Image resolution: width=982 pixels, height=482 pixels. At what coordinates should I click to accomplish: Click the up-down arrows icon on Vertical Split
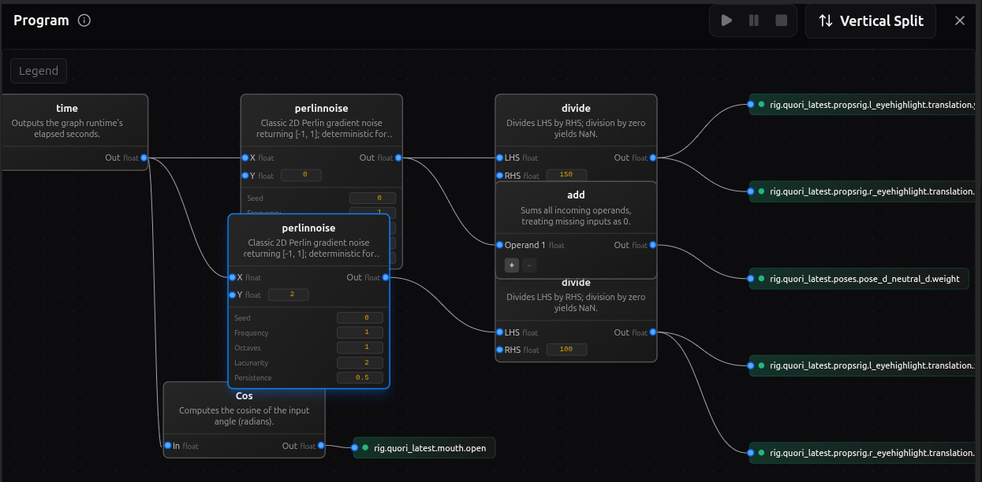tap(823, 20)
